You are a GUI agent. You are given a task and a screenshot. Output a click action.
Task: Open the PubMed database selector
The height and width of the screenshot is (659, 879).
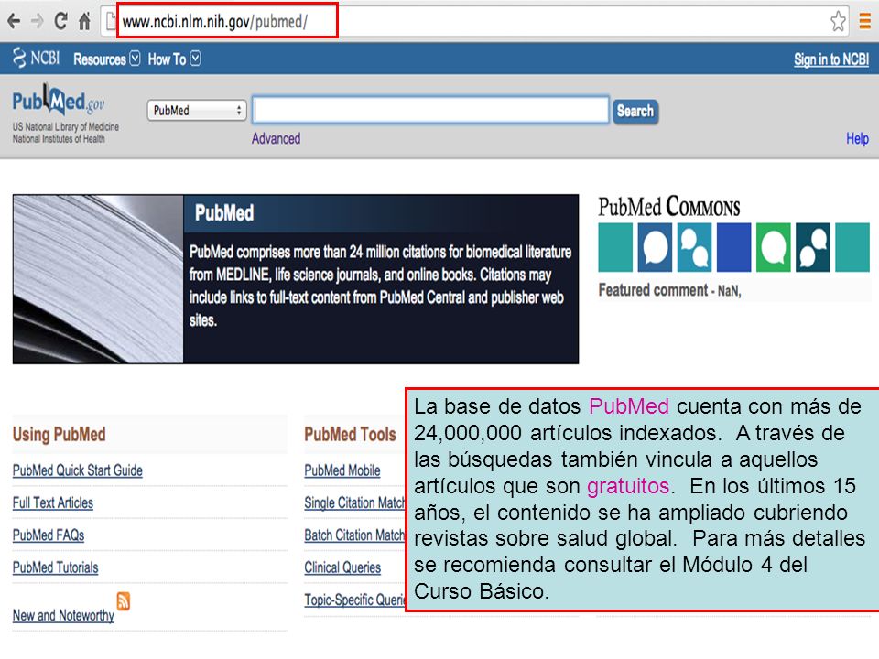(x=197, y=111)
